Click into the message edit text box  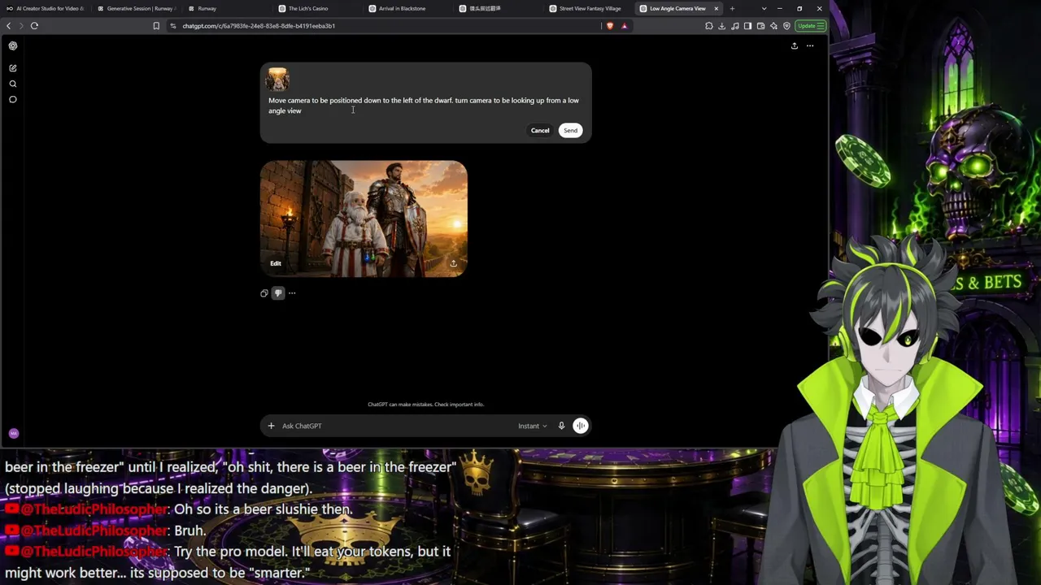[x=425, y=106]
